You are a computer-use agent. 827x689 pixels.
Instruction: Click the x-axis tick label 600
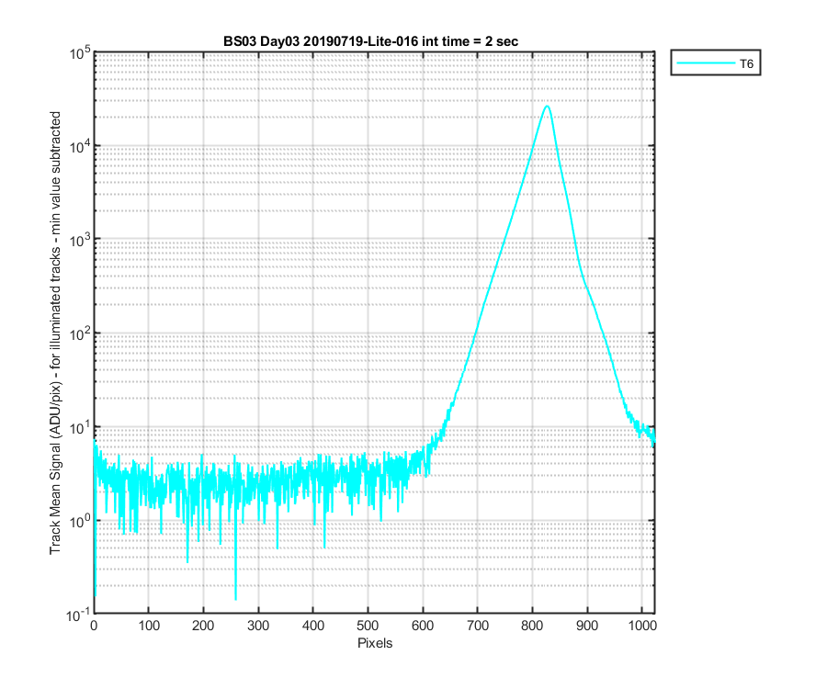tap(423, 626)
